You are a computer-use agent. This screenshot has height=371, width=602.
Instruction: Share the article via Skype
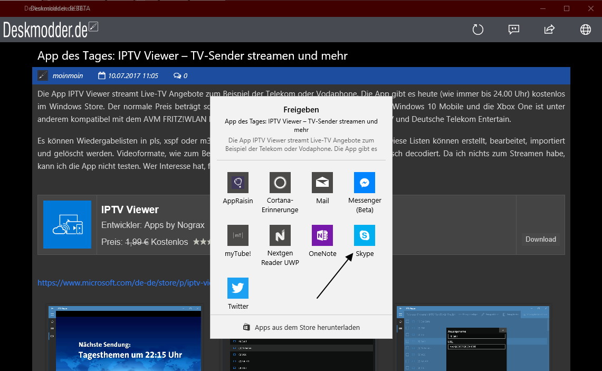coord(365,235)
